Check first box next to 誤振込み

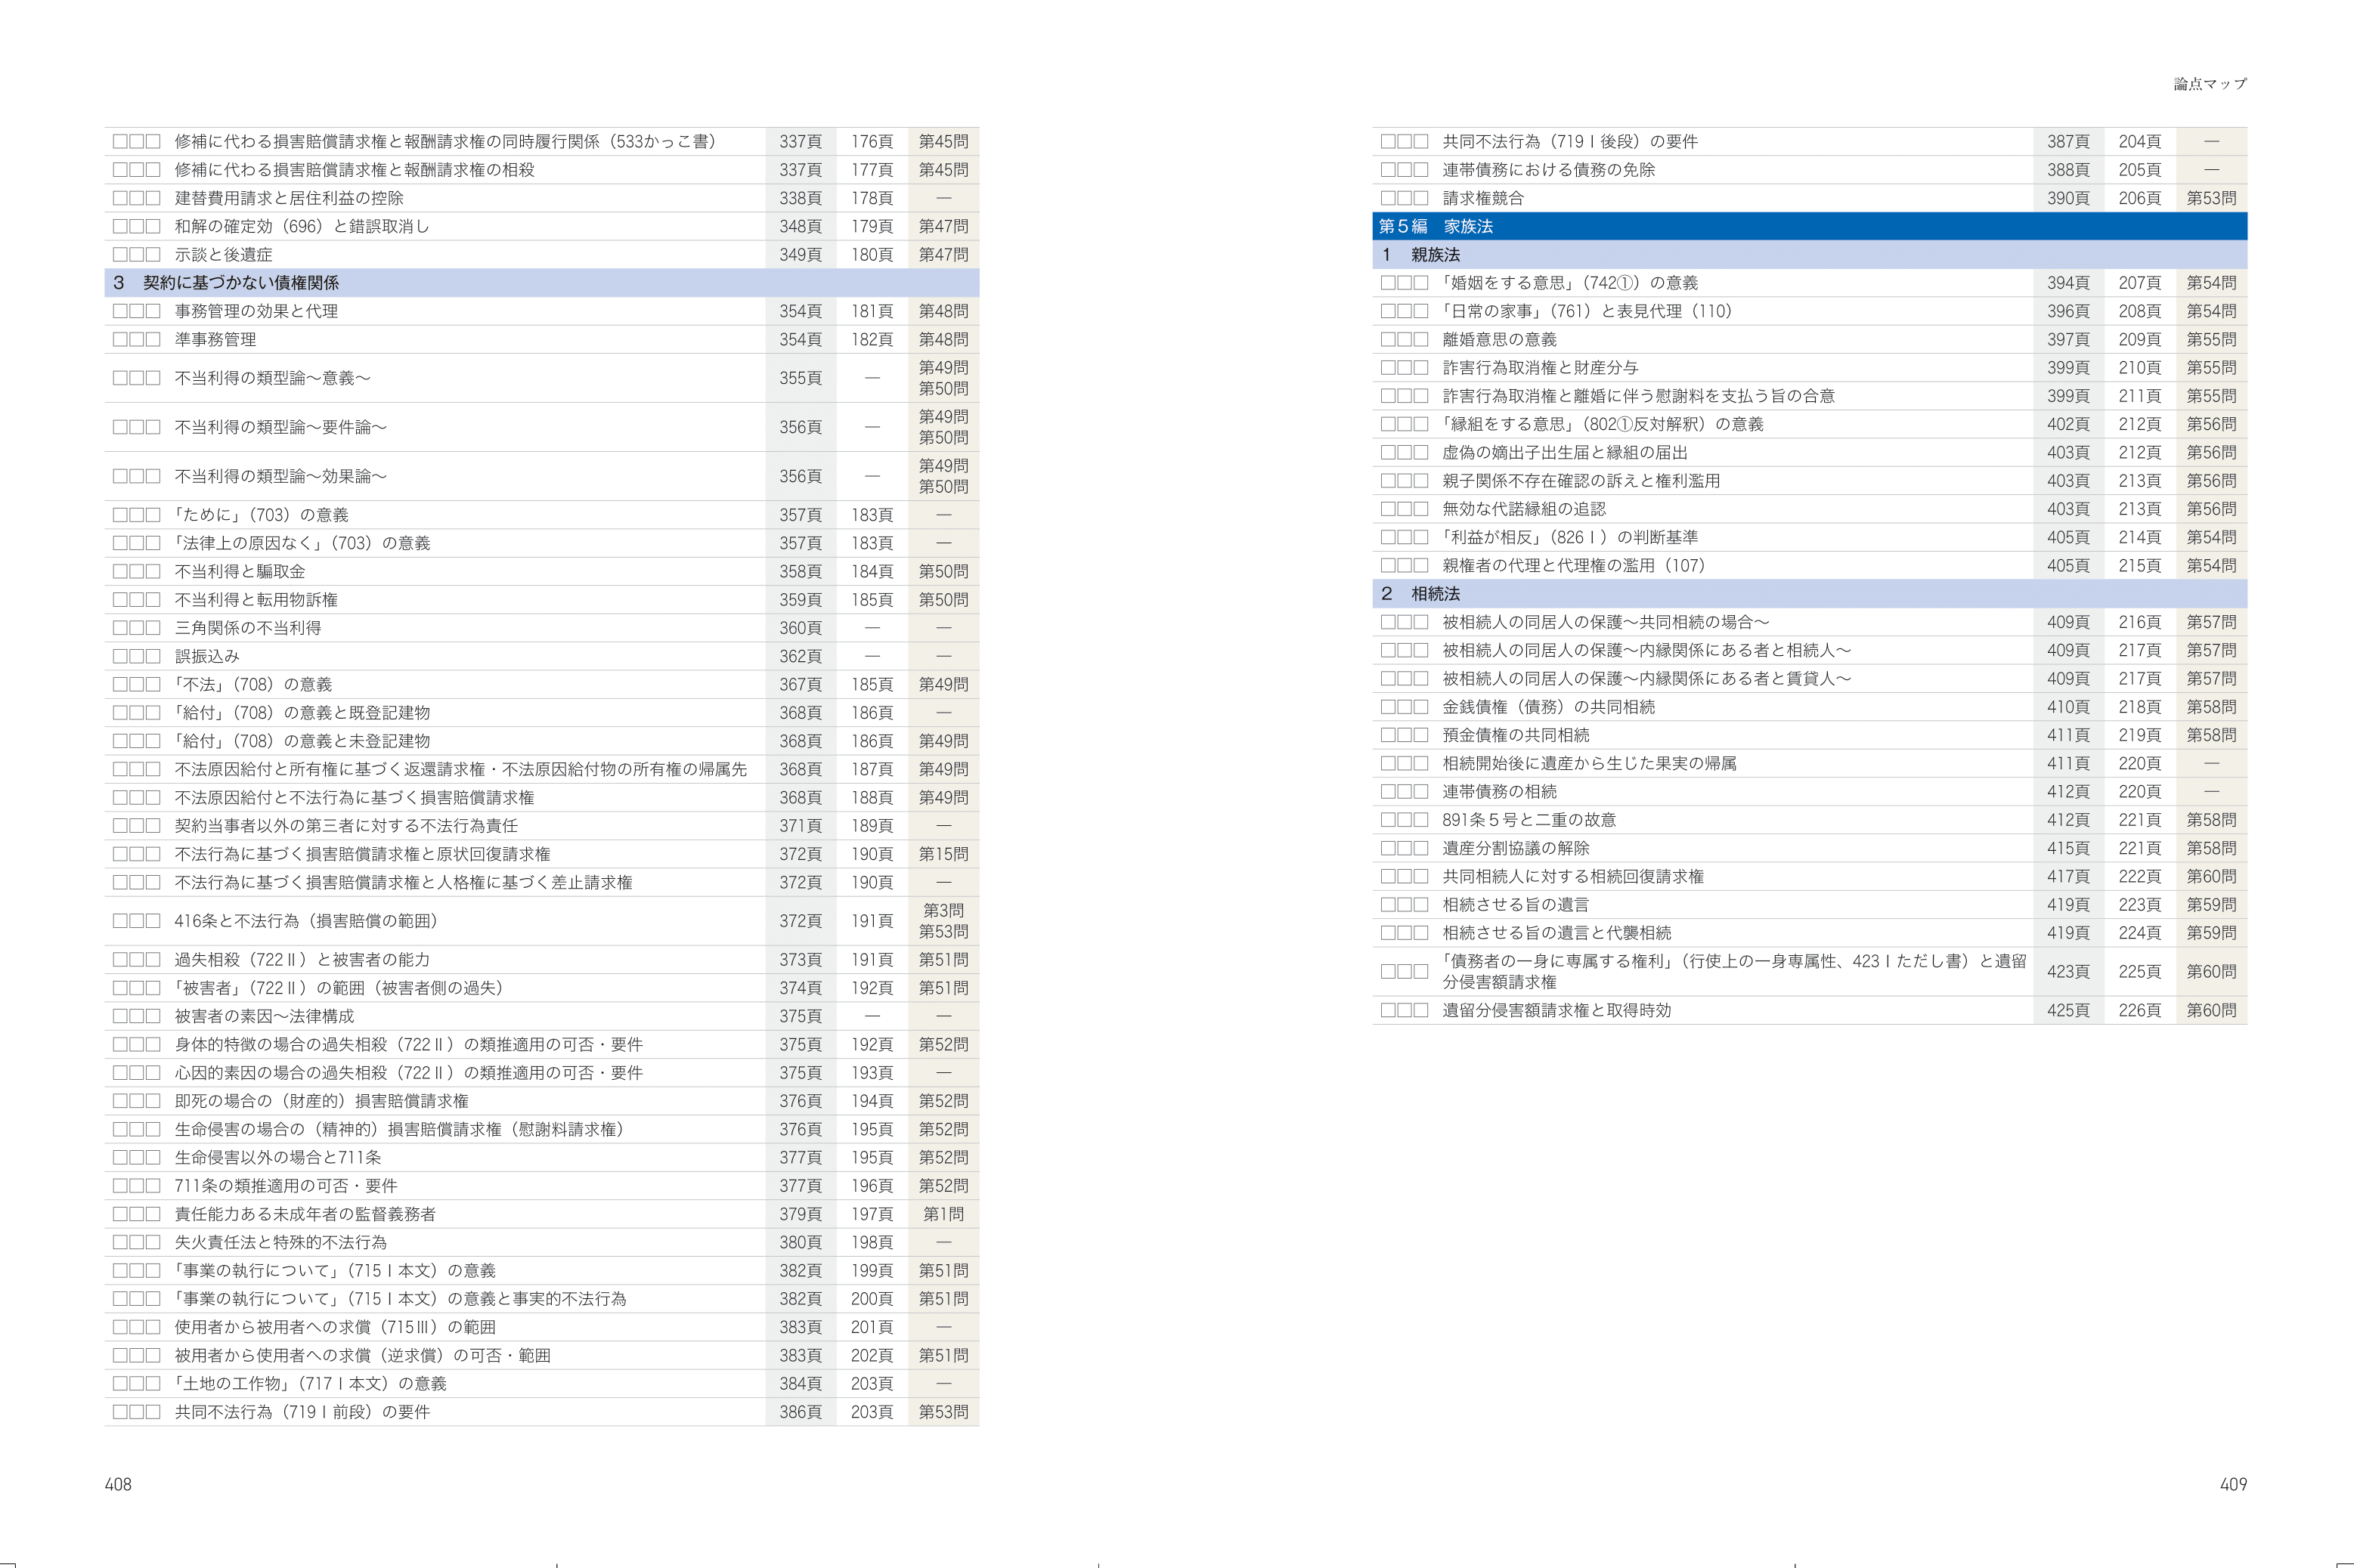[x=120, y=657]
